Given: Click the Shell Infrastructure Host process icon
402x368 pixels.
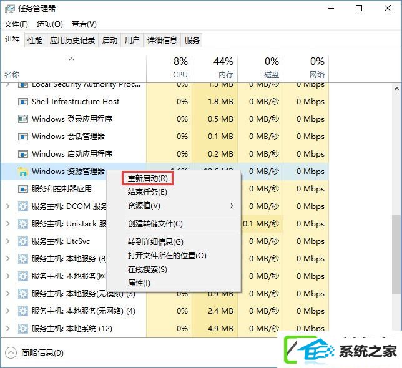Looking at the screenshot, I should (x=23, y=102).
